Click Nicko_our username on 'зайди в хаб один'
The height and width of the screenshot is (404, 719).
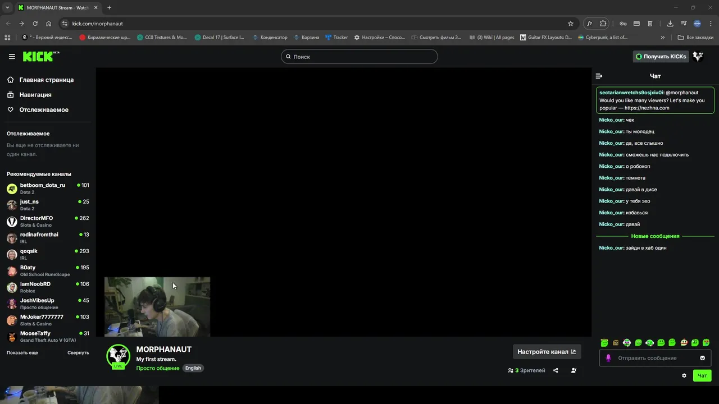point(611,248)
